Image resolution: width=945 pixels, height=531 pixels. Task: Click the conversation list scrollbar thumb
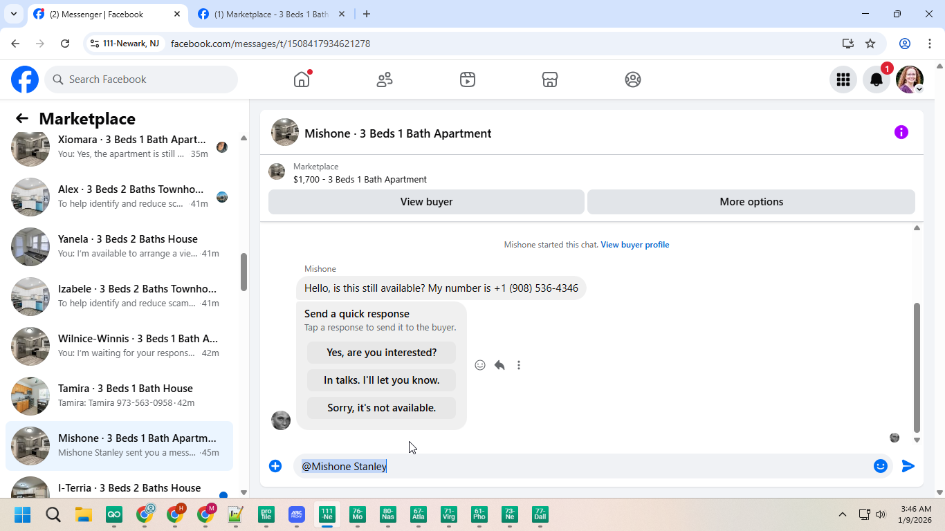click(x=244, y=272)
